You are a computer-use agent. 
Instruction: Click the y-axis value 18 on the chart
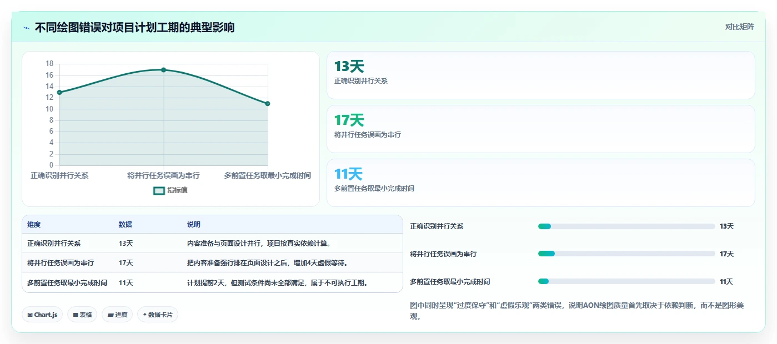(49, 64)
